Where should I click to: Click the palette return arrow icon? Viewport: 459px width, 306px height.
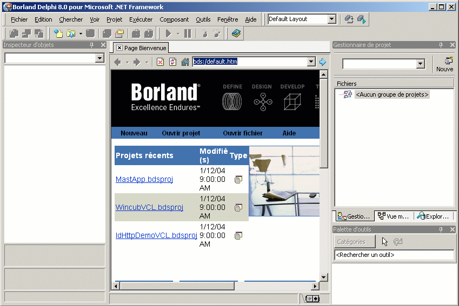click(x=398, y=242)
